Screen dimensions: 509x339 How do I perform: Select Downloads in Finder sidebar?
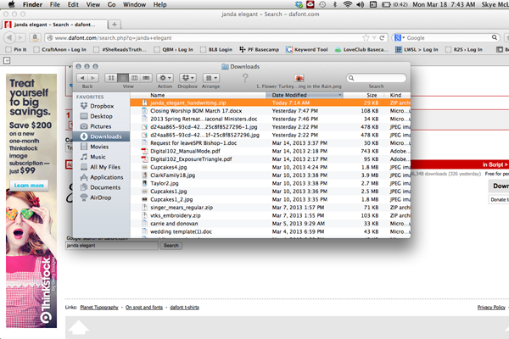(x=101, y=136)
